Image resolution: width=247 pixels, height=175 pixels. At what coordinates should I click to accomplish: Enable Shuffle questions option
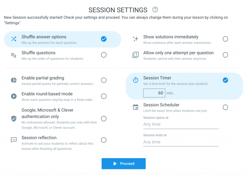tap(104, 55)
